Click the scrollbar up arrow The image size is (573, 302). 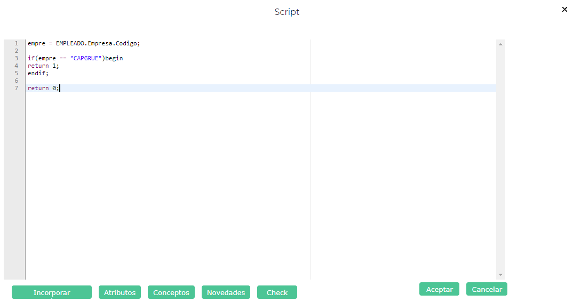(500, 44)
